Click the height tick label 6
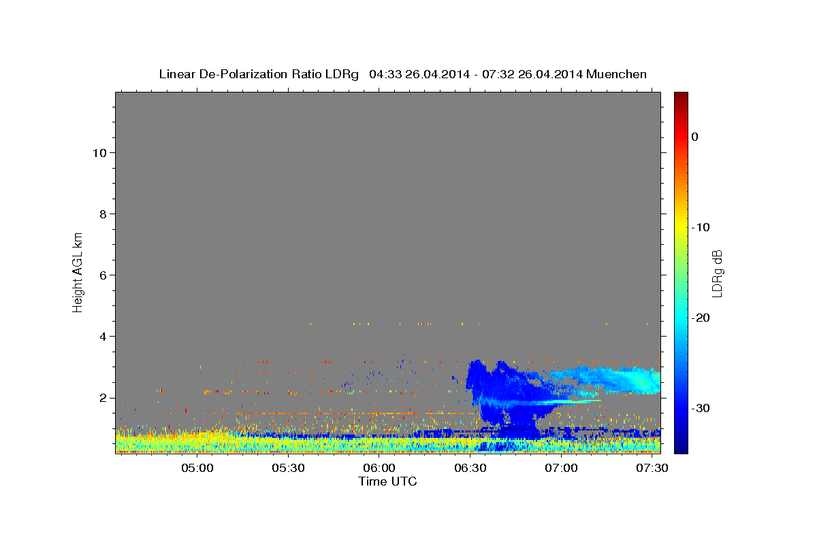This screenshot has width=817, height=544. click(101, 275)
